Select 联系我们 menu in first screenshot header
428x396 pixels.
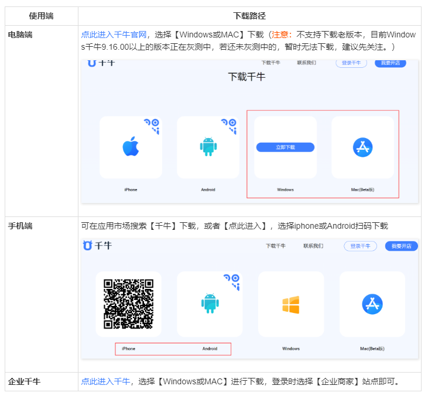(306, 63)
